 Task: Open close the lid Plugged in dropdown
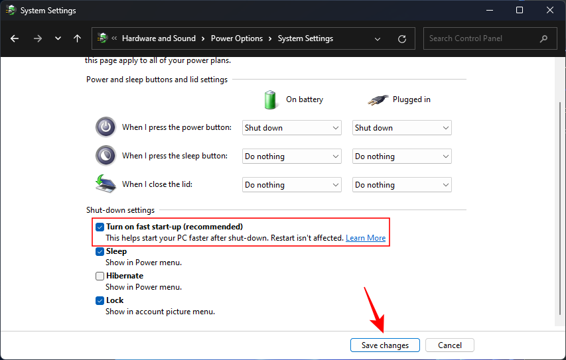tap(401, 185)
